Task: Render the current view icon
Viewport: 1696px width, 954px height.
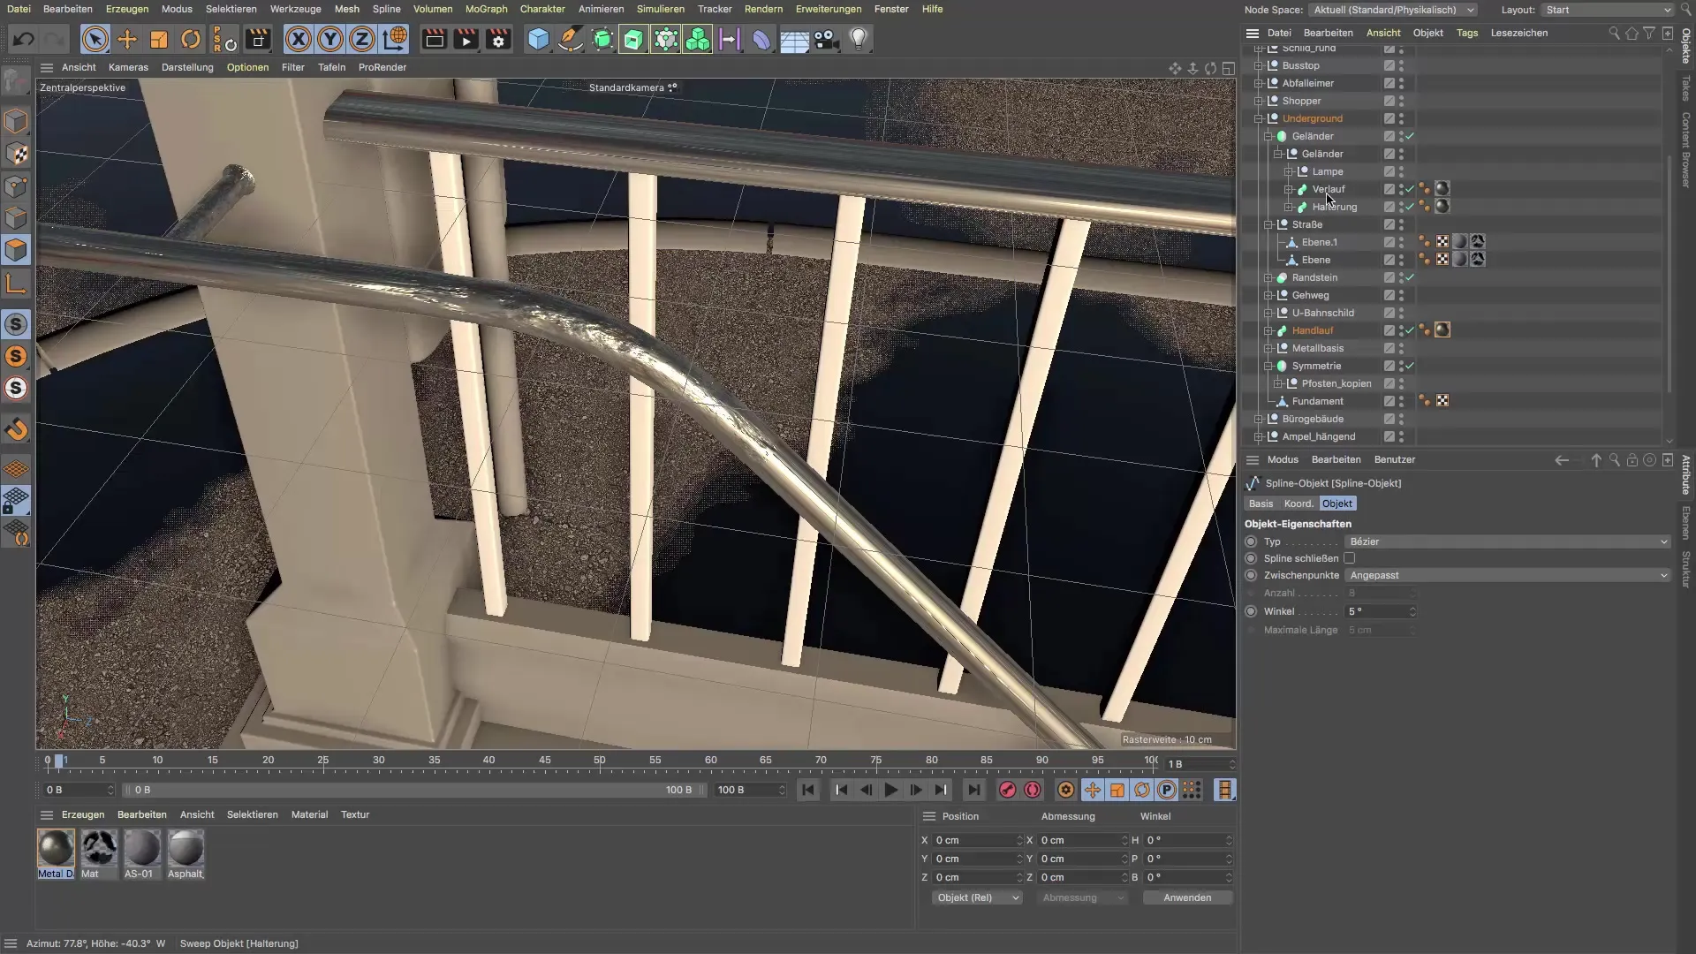Action: [x=434, y=39]
